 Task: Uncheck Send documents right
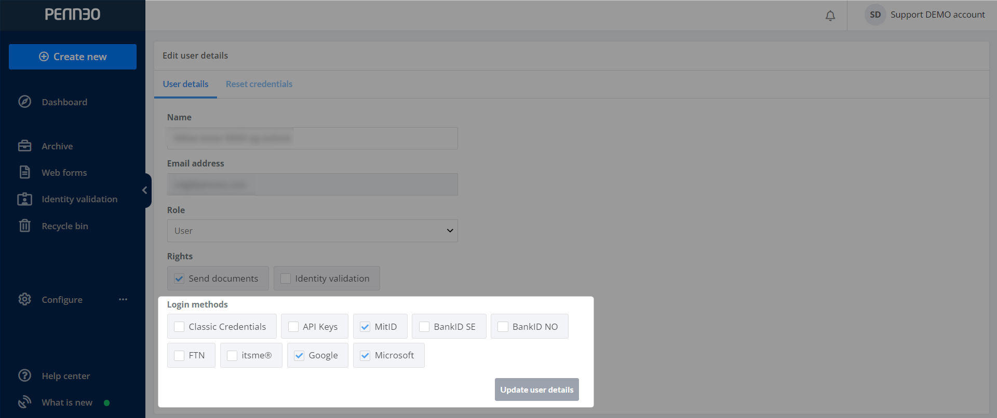pyautogui.click(x=179, y=278)
